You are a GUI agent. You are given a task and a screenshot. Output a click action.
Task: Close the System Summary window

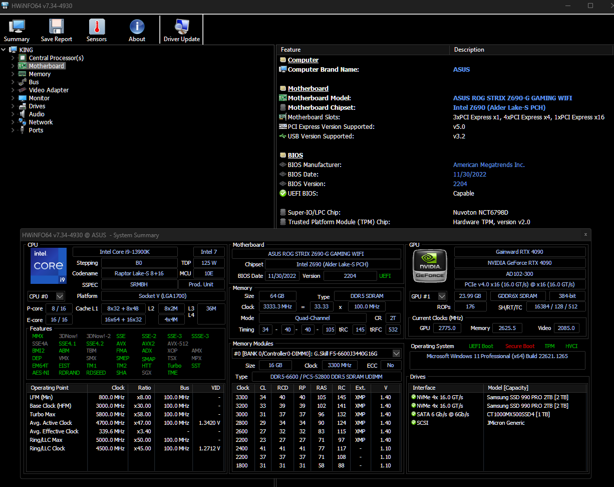(585, 235)
